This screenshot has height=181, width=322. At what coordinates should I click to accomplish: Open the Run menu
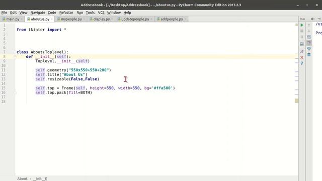click(x=79, y=13)
